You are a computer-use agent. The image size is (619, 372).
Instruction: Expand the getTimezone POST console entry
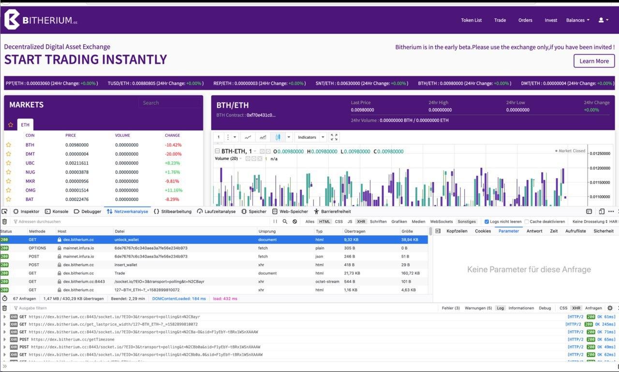(5, 340)
